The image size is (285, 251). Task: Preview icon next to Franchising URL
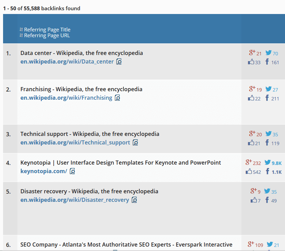pyautogui.click(x=117, y=98)
